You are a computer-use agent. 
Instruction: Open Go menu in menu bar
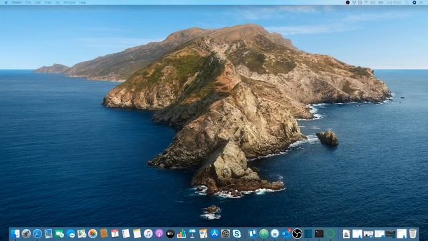[x=58, y=3]
